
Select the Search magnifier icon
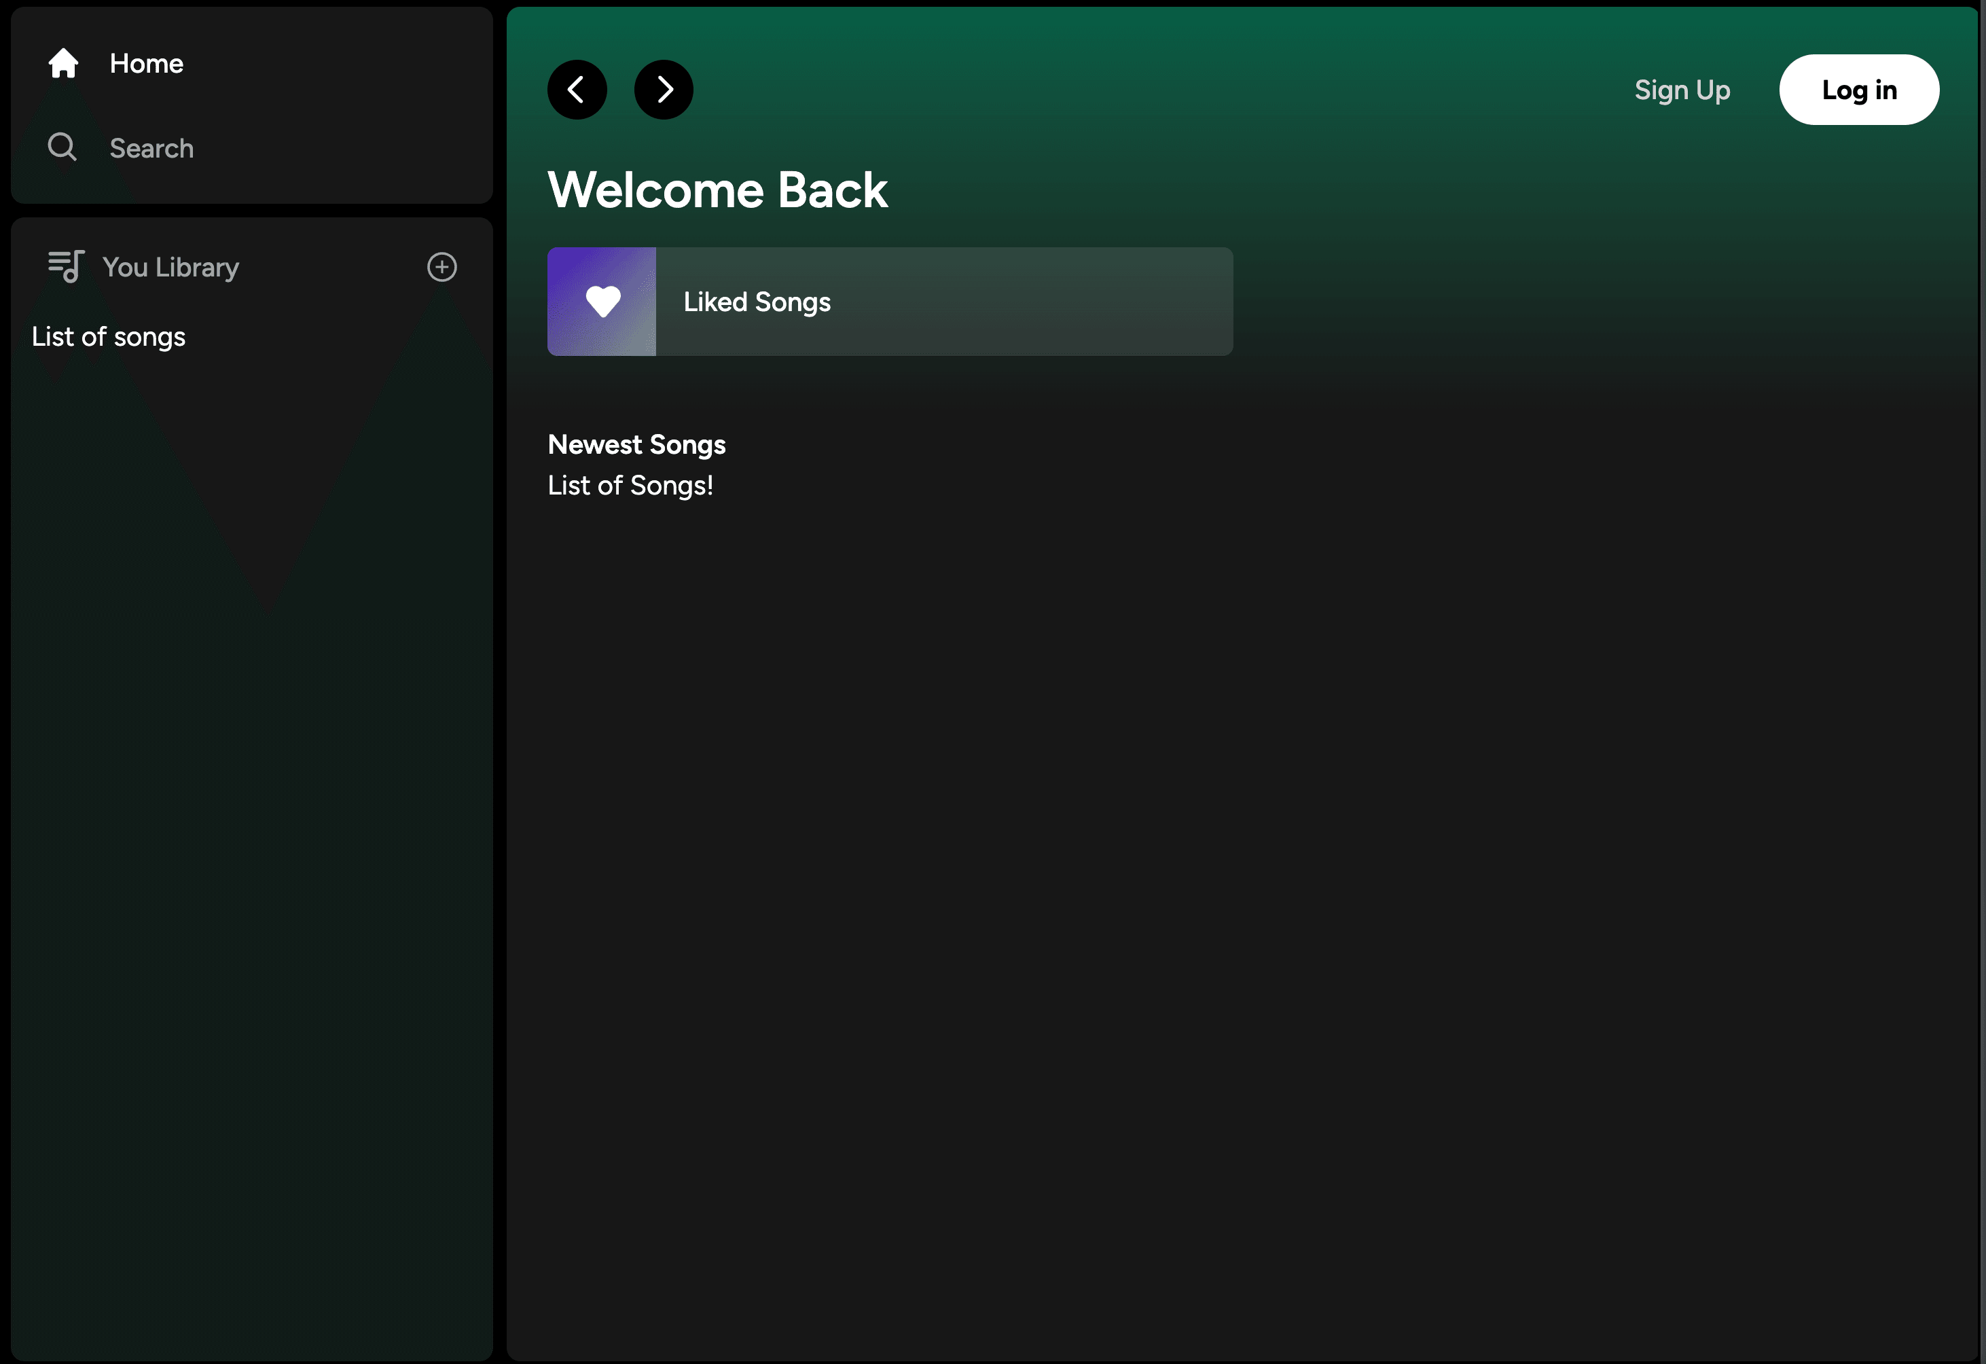coord(62,147)
